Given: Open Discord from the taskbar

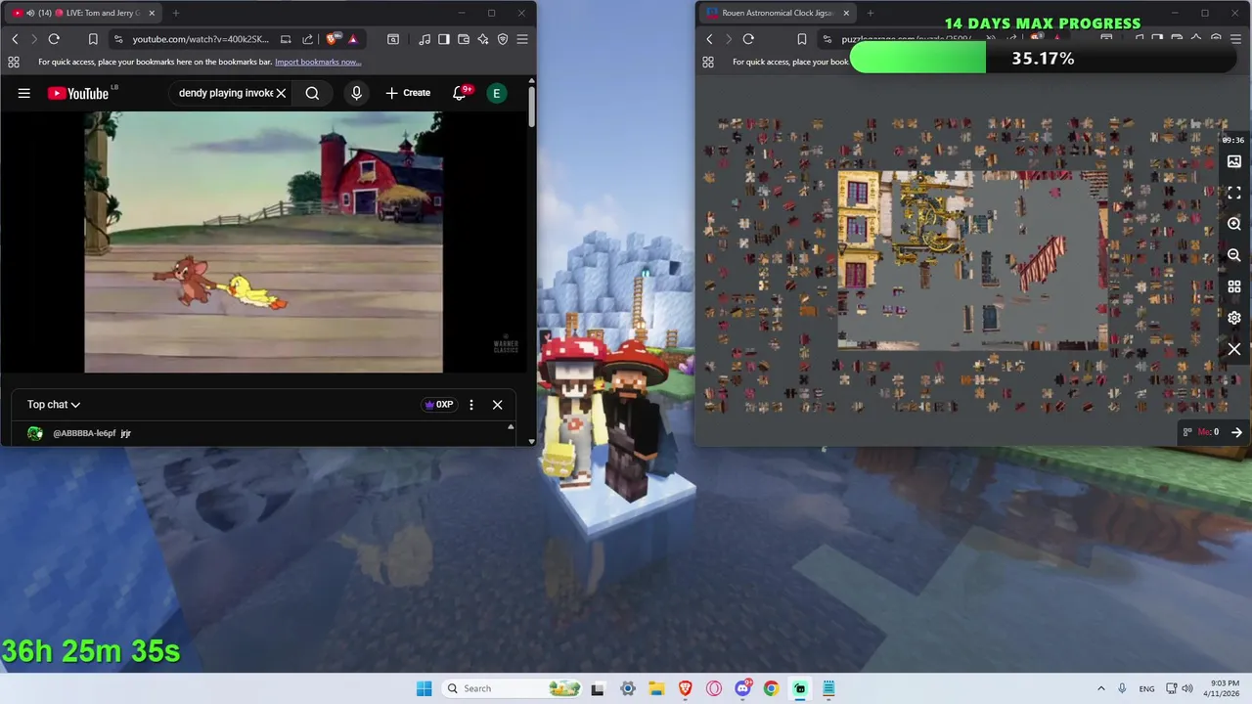Looking at the screenshot, I should click(742, 688).
